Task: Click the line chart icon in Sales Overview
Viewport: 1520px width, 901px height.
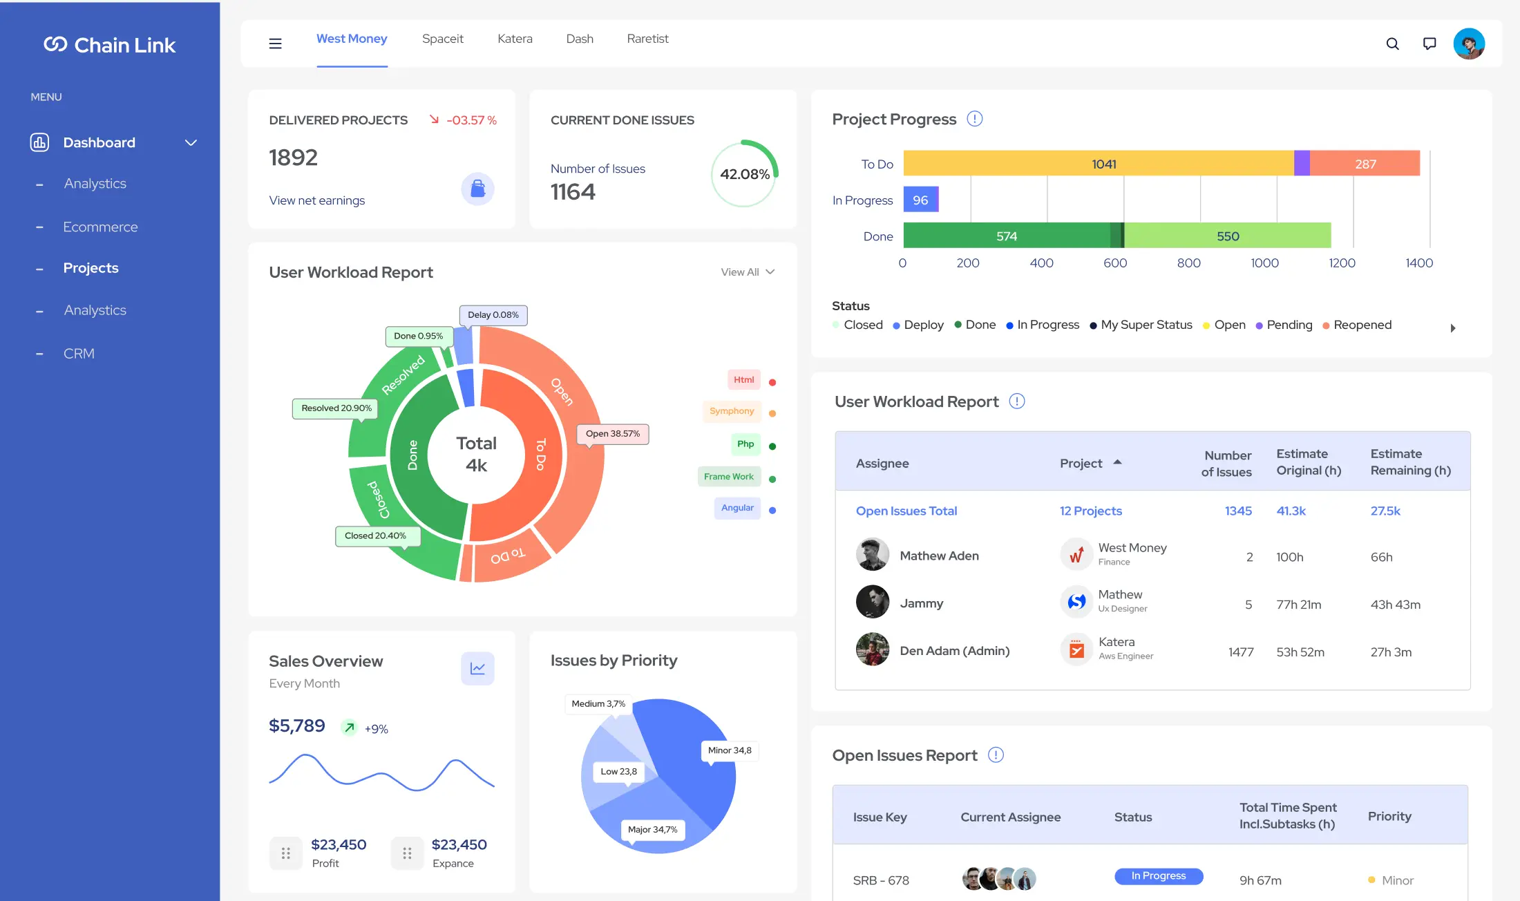Action: click(477, 668)
